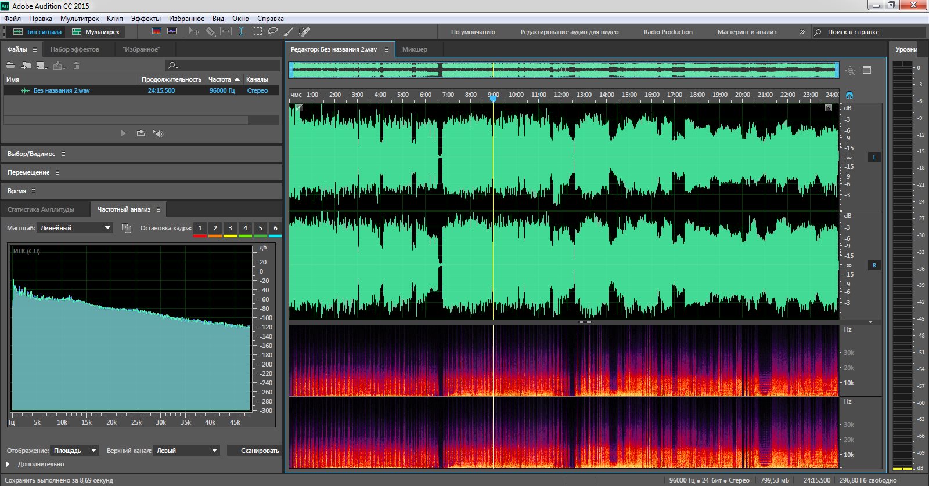This screenshot has height=486, width=929.
Task: Toggle the right channel R button
Action: [x=874, y=265]
